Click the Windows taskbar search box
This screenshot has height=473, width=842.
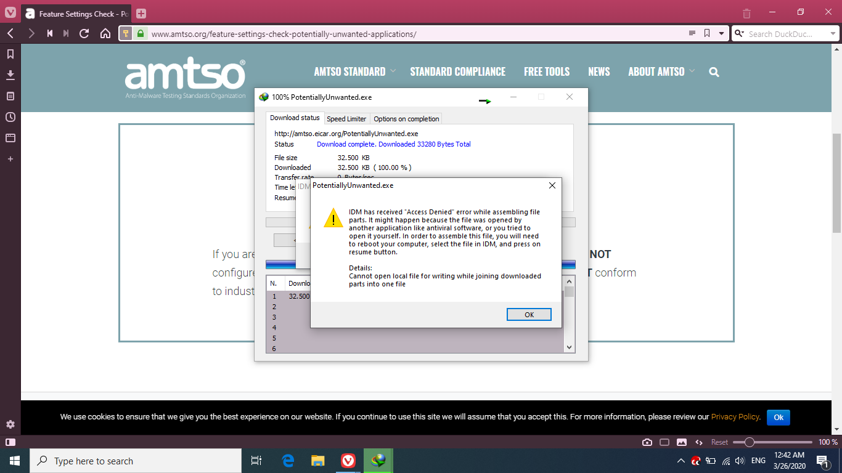pos(136,461)
